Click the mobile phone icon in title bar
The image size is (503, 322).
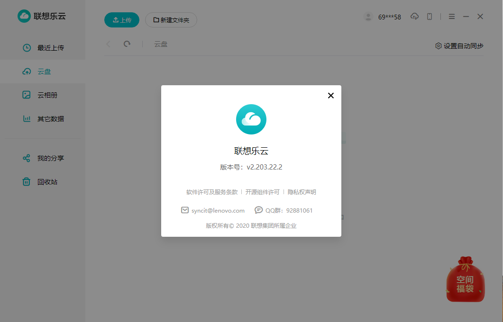pos(429,16)
